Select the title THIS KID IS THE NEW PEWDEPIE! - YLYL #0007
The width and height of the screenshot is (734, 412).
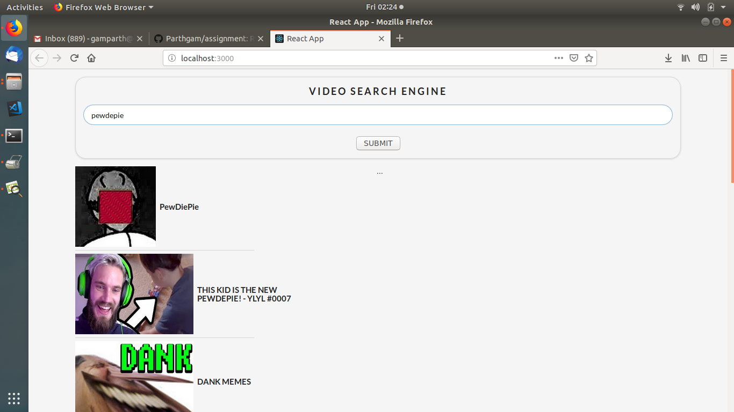pos(244,294)
